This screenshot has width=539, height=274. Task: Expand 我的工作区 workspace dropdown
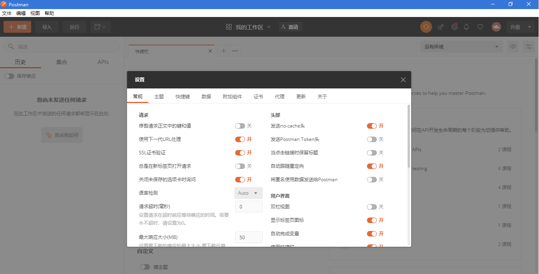point(248,27)
